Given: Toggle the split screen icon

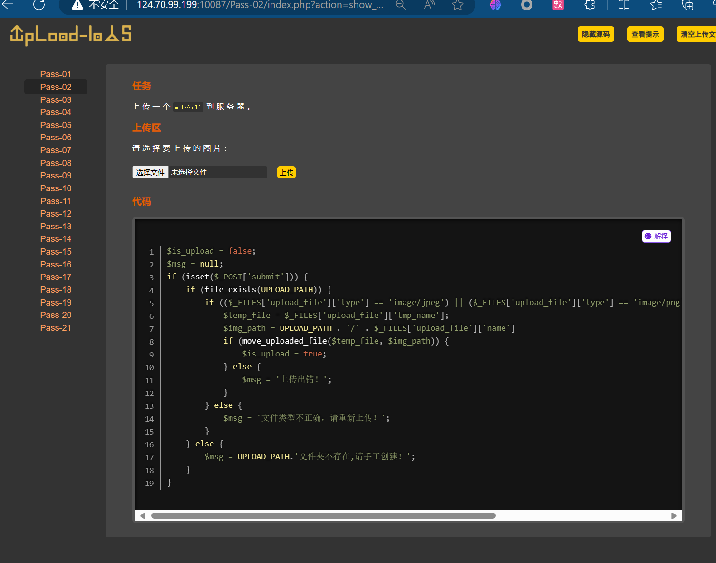Looking at the screenshot, I should 624,5.
